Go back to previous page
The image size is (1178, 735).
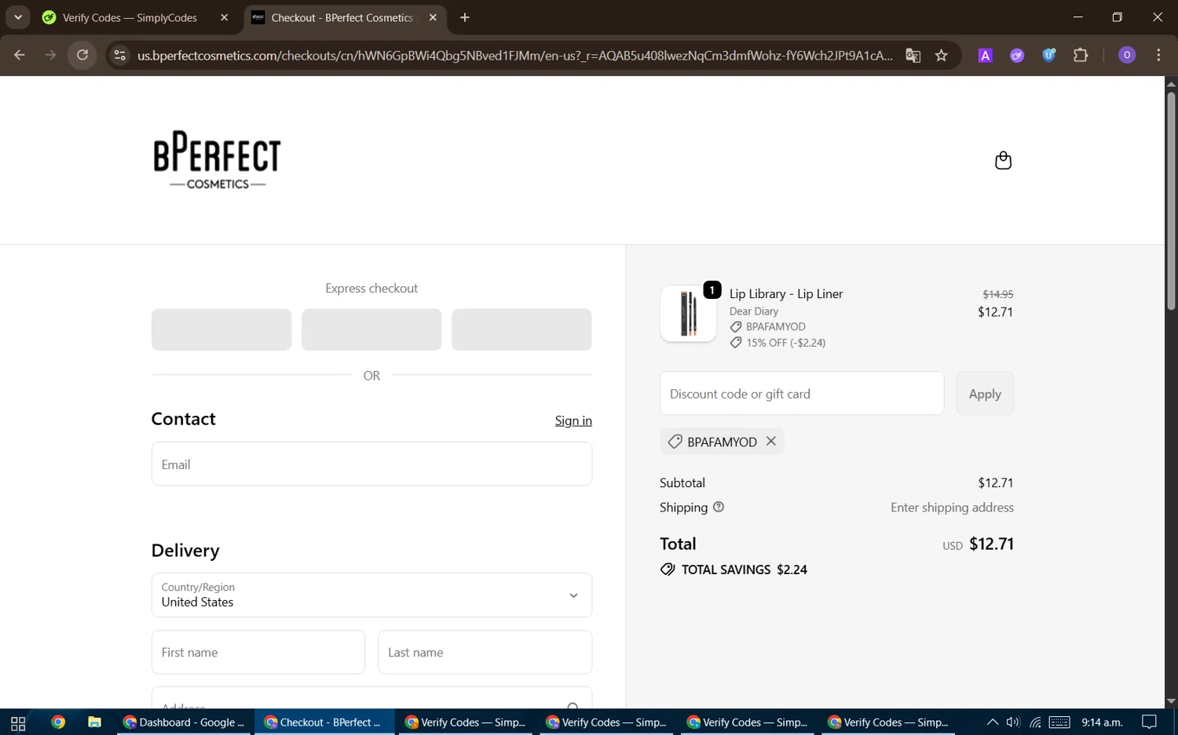click(x=20, y=55)
